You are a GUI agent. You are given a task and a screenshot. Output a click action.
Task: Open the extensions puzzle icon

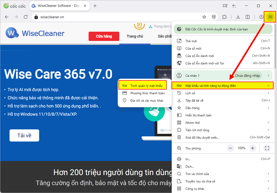(224, 17)
